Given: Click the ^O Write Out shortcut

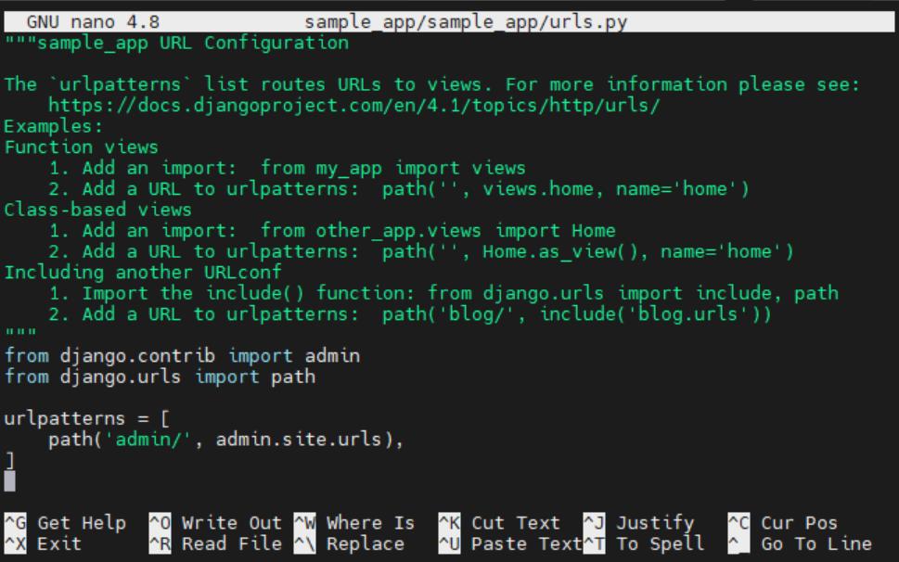Looking at the screenshot, I should click(215, 523).
